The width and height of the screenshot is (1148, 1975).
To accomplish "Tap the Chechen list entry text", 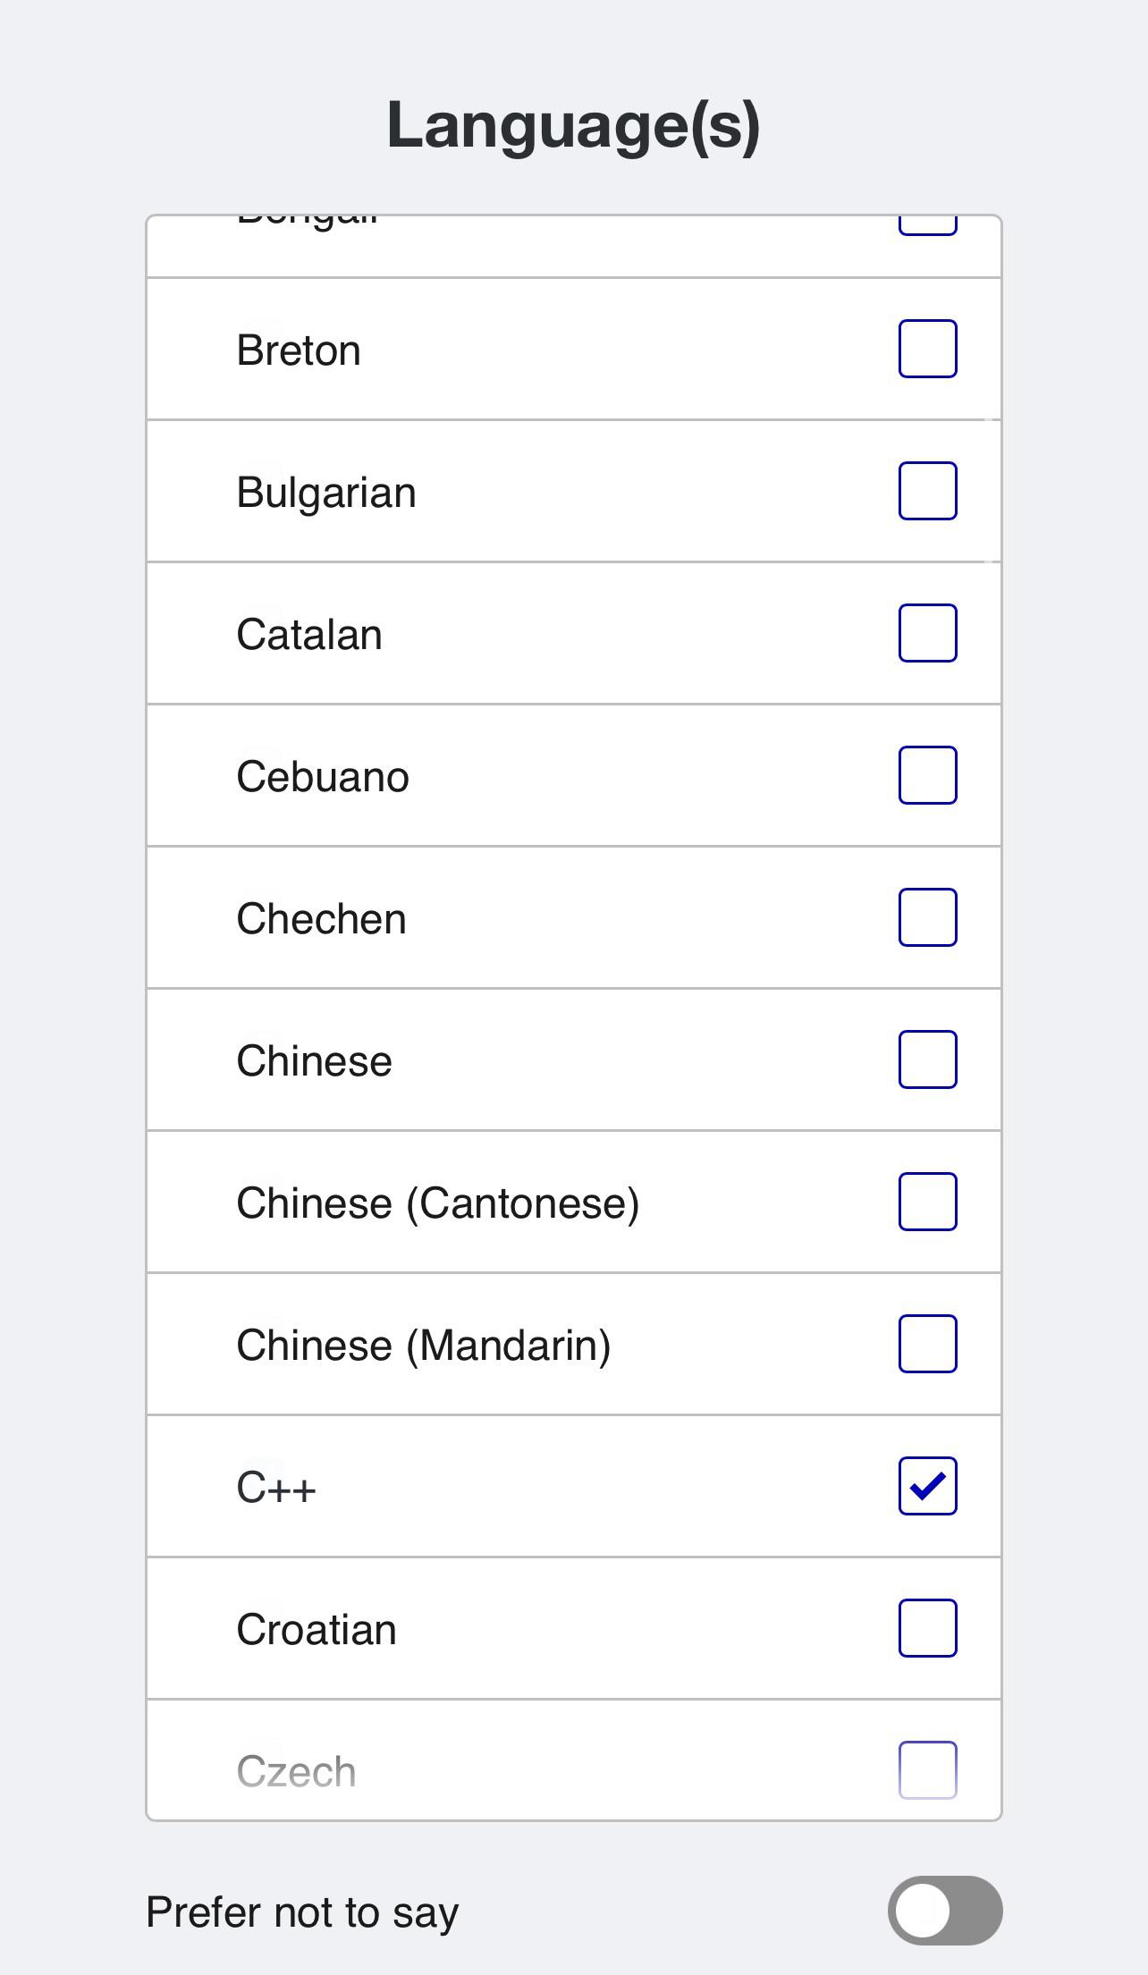I will click(321, 919).
